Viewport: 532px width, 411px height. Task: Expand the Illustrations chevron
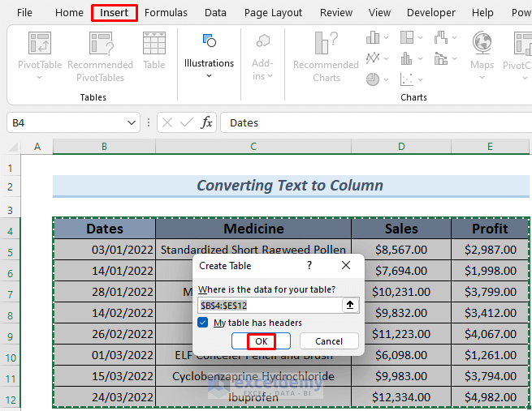pyautogui.click(x=209, y=76)
